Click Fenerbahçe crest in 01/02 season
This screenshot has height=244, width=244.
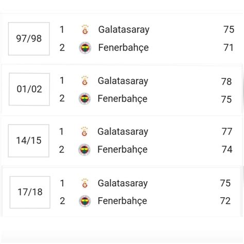click(x=84, y=99)
